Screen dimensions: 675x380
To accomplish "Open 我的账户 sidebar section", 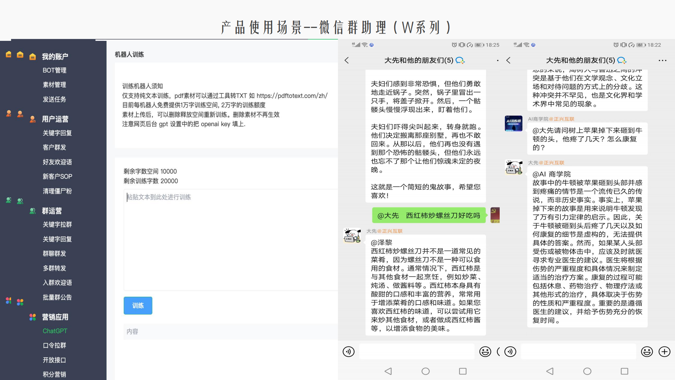I will 55,57.
